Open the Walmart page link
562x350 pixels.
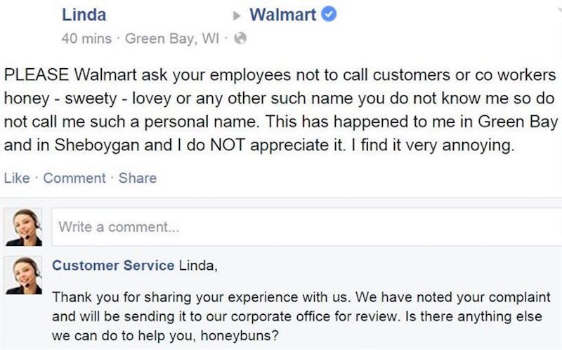pyautogui.click(x=283, y=15)
